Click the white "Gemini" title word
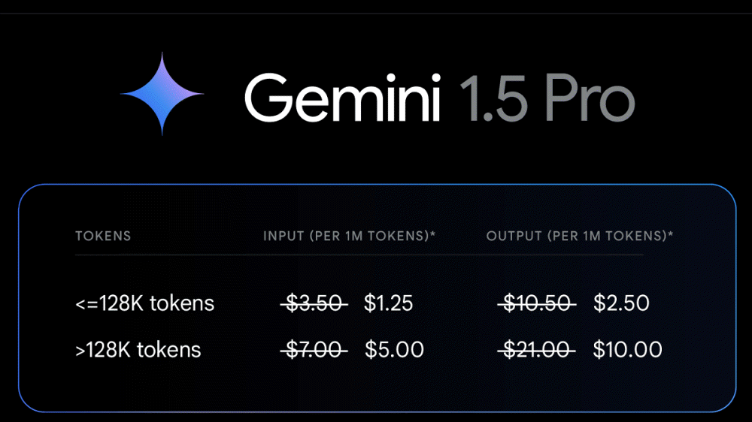 [342, 97]
